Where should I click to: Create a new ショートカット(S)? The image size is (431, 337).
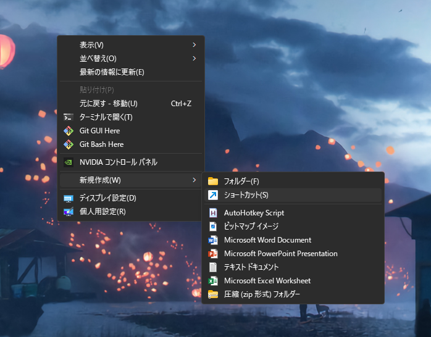tap(293, 195)
